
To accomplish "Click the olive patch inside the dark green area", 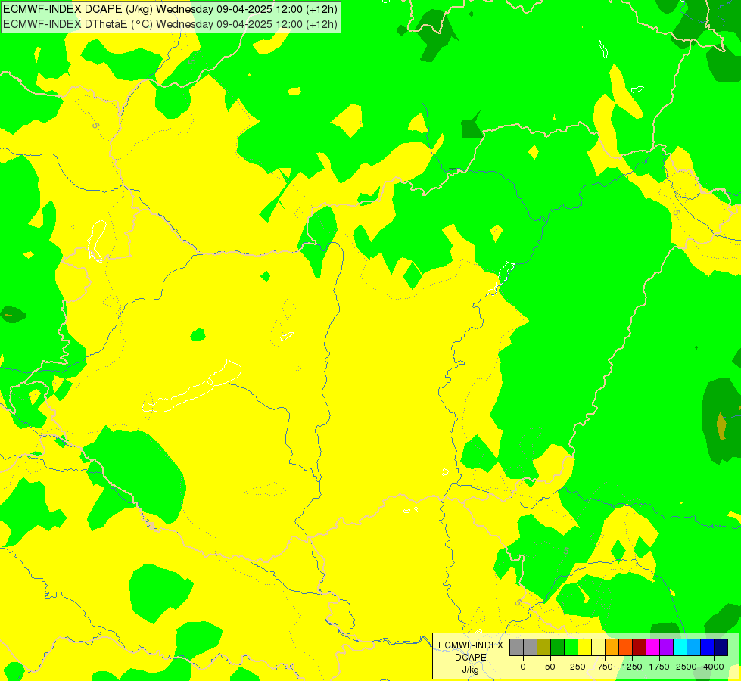I will (x=721, y=425).
